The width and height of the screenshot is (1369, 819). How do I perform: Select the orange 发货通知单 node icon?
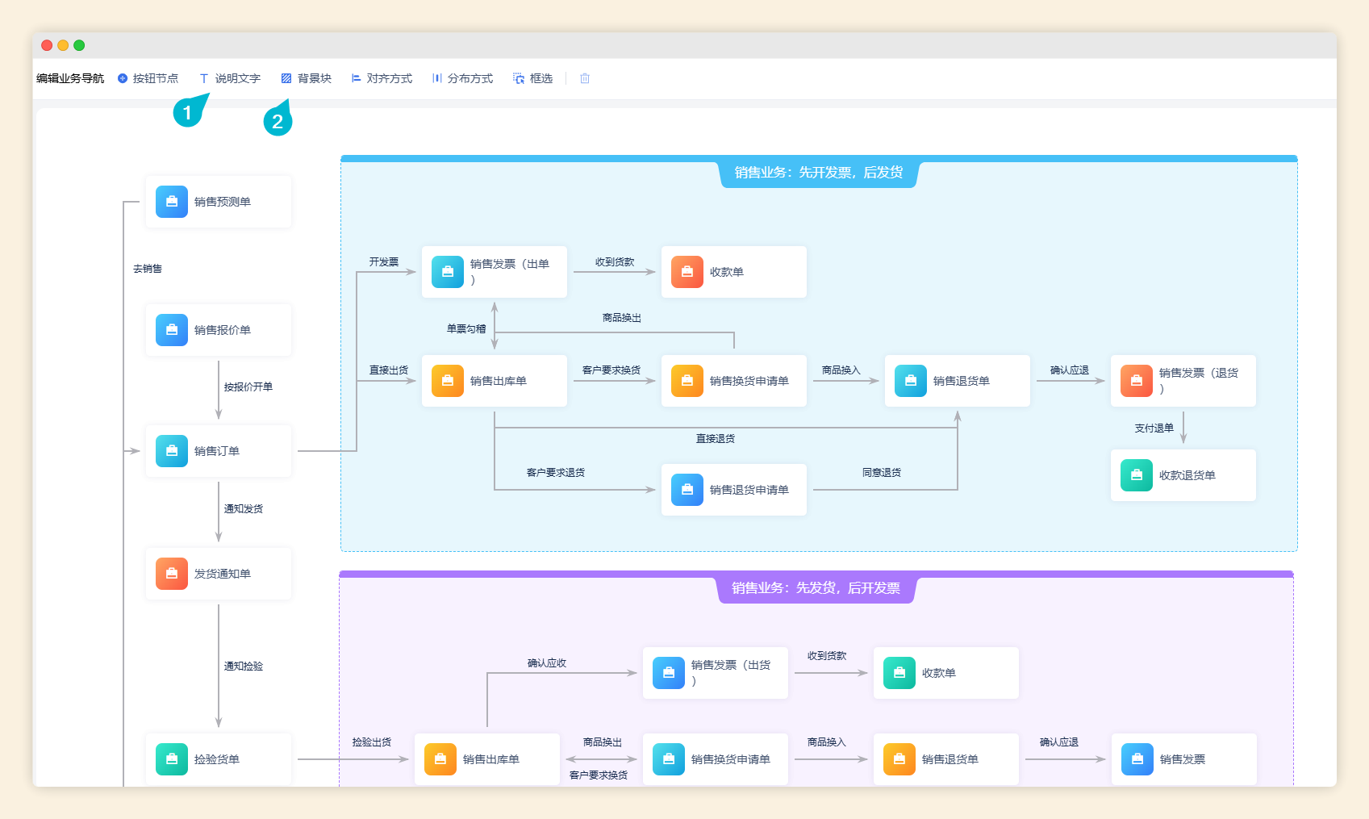[172, 574]
